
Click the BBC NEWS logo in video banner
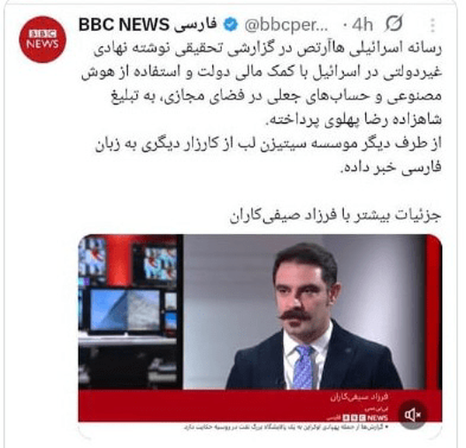click(365, 418)
